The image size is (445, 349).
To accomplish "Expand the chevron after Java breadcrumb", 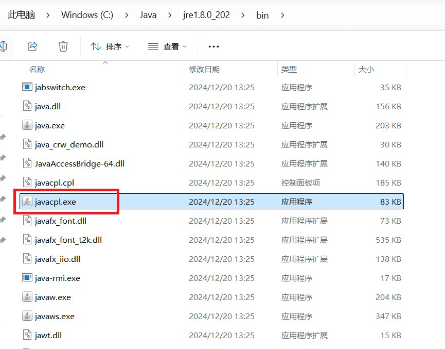I will coord(170,15).
